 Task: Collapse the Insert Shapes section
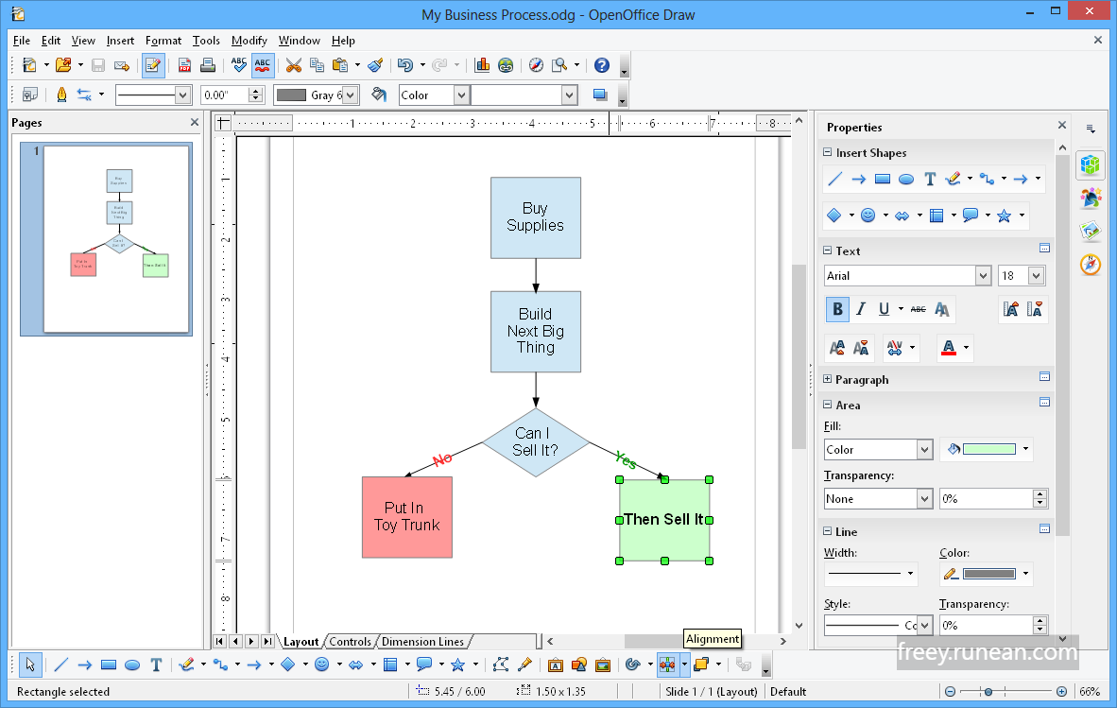pos(829,152)
